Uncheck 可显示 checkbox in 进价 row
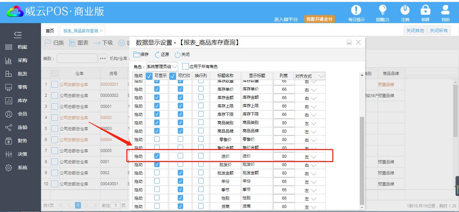The image size is (459, 212). point(157,156)
